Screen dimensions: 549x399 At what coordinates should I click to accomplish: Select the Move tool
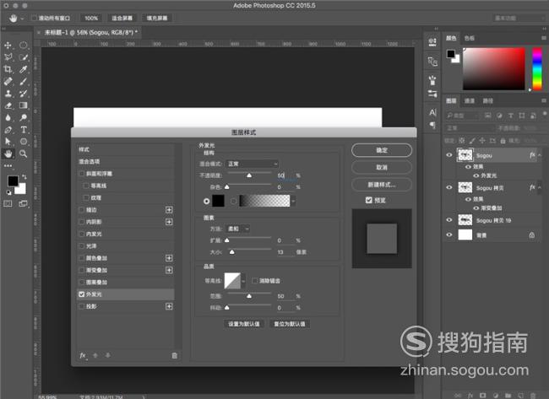[x=8, y=45]
